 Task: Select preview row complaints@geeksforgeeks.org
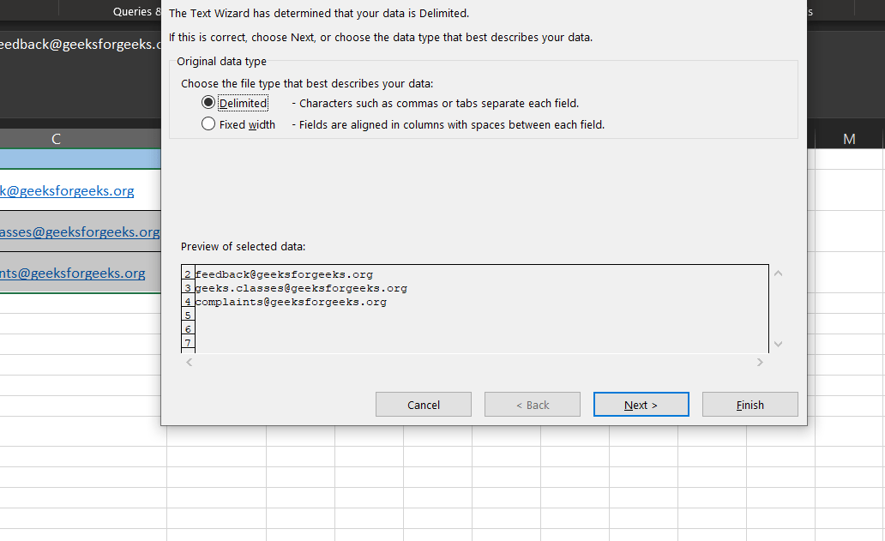point(291,302)
